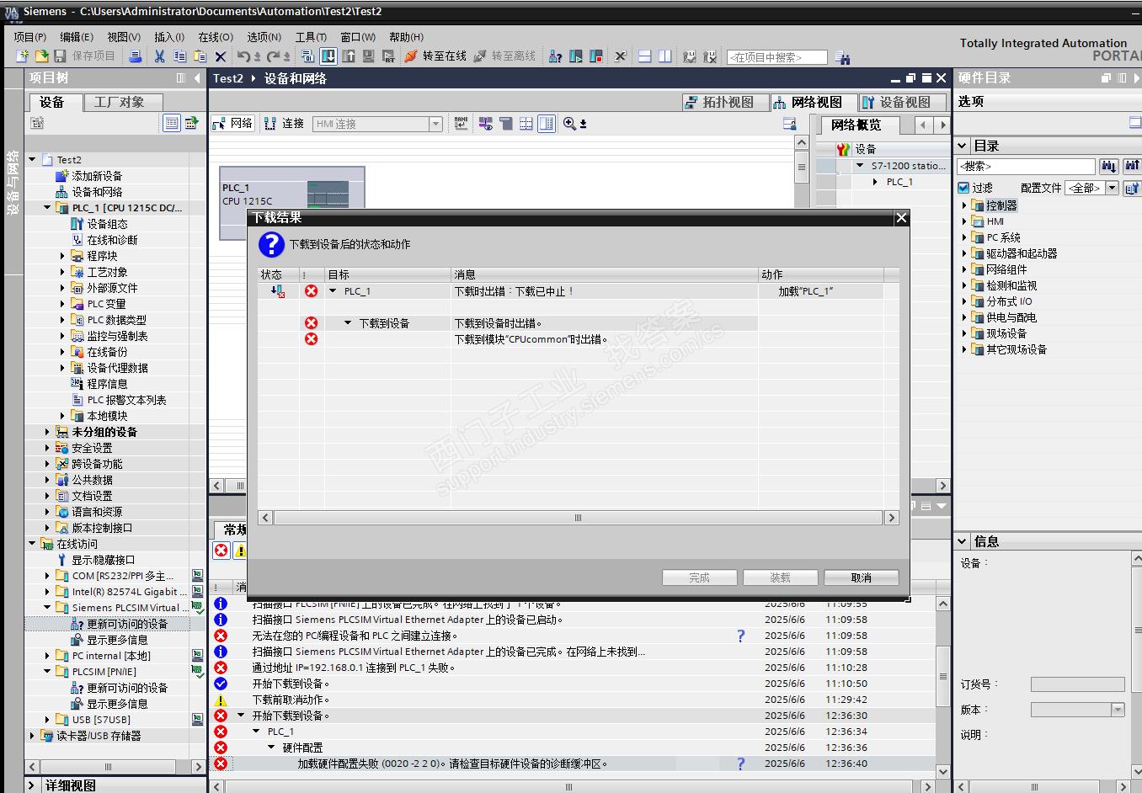Expand the 程序块 node in the project tree
Screen dimensions: 1142x793
[x=62, y=256]
